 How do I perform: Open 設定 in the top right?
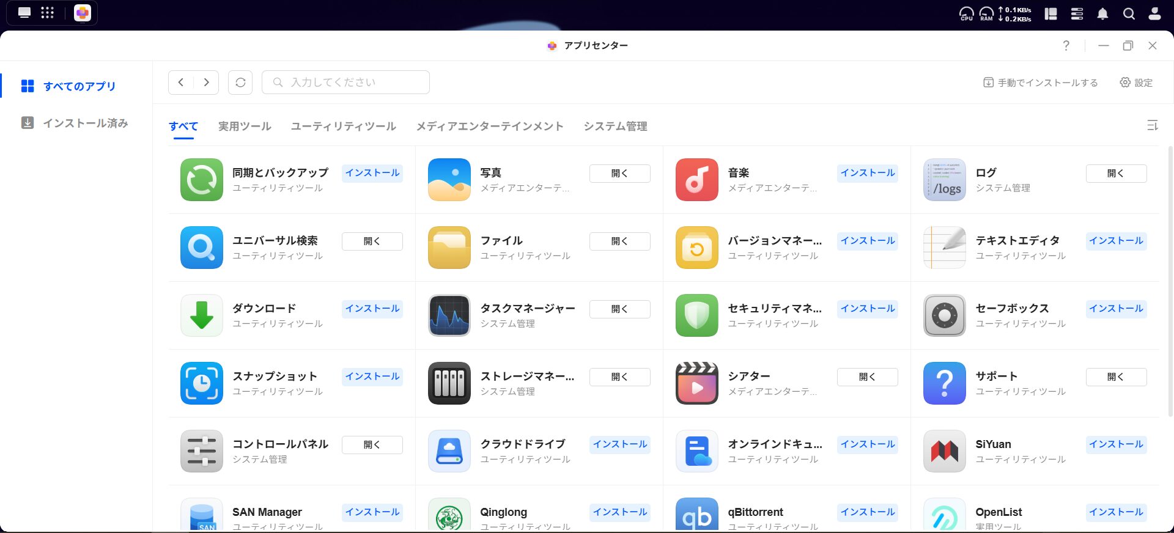tap(1136, 83)
